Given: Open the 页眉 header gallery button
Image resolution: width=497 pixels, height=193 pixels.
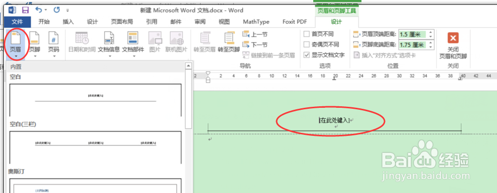Looking at the screenshot, I should (15, 44).
